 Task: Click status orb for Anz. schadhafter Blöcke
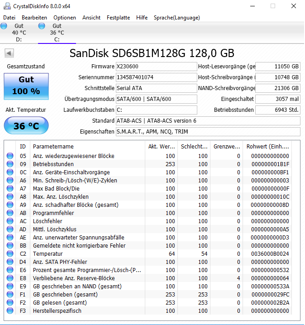point(10,205)
